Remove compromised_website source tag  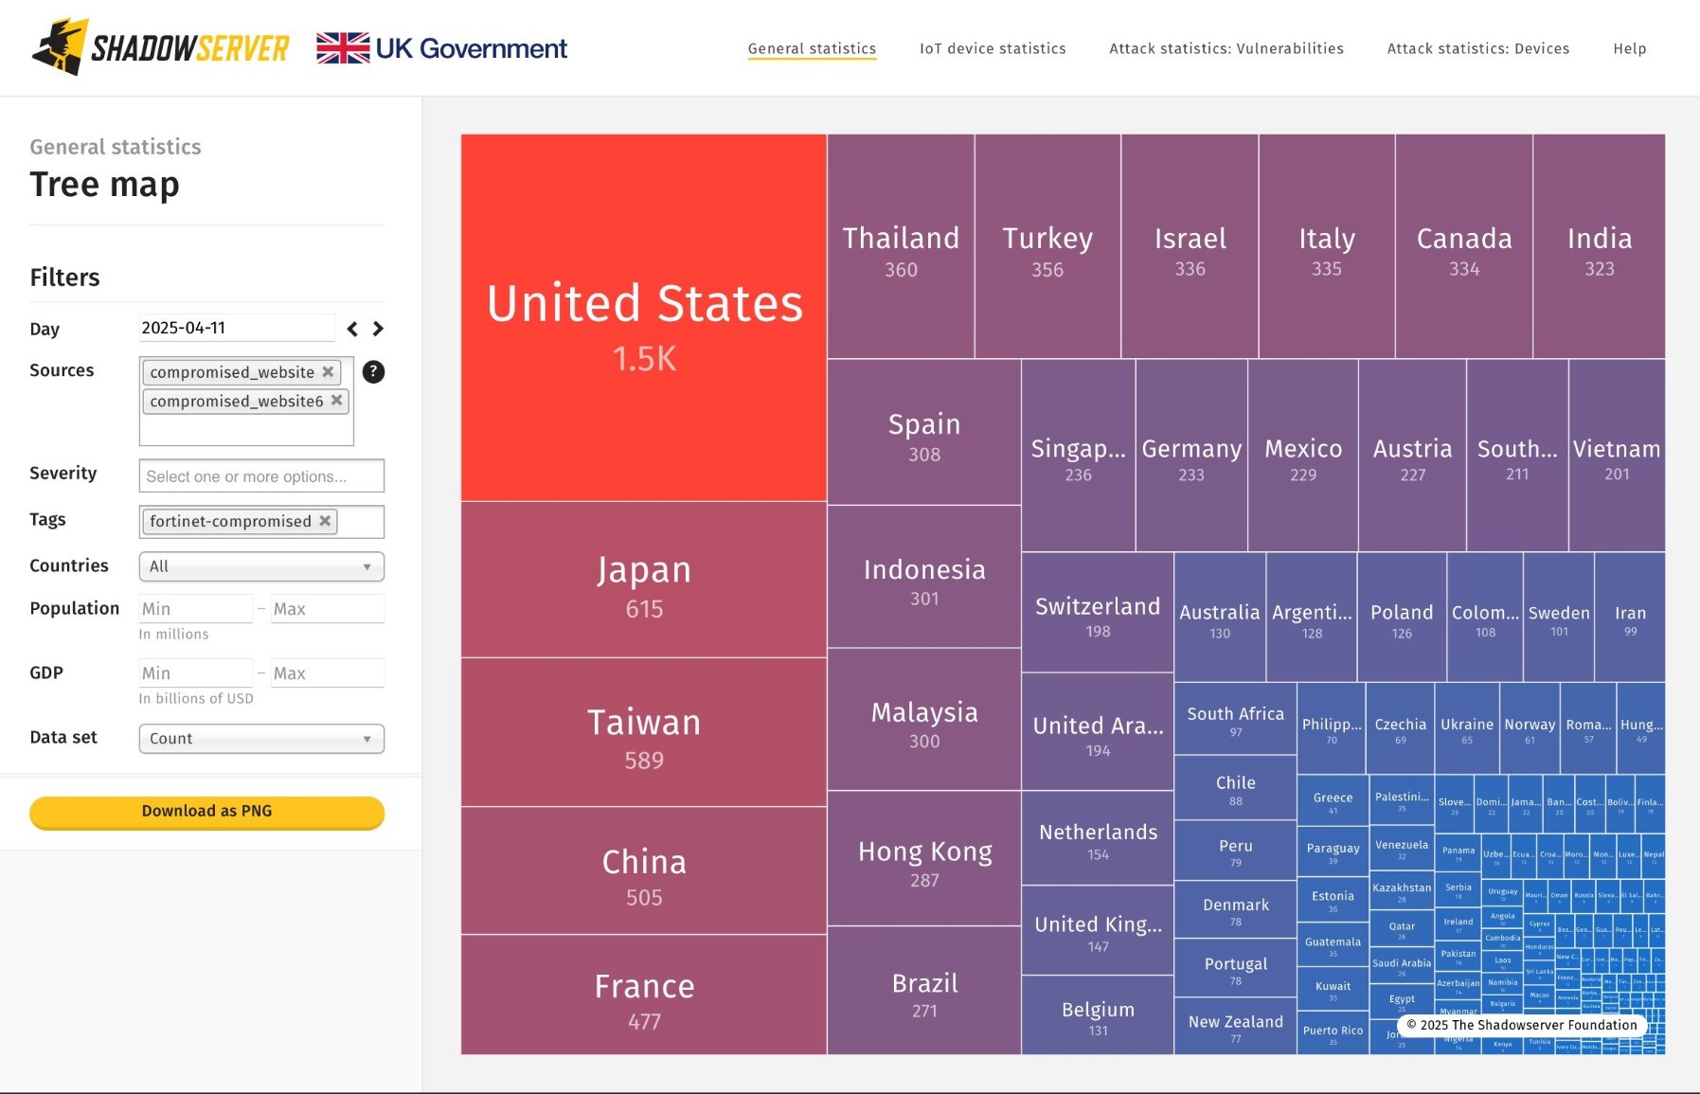click(x=328, y=371)
